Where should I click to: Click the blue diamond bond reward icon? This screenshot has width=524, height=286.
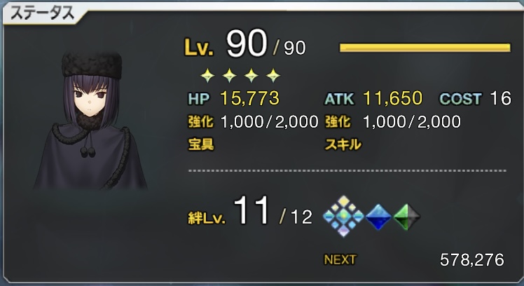point(378,217)
